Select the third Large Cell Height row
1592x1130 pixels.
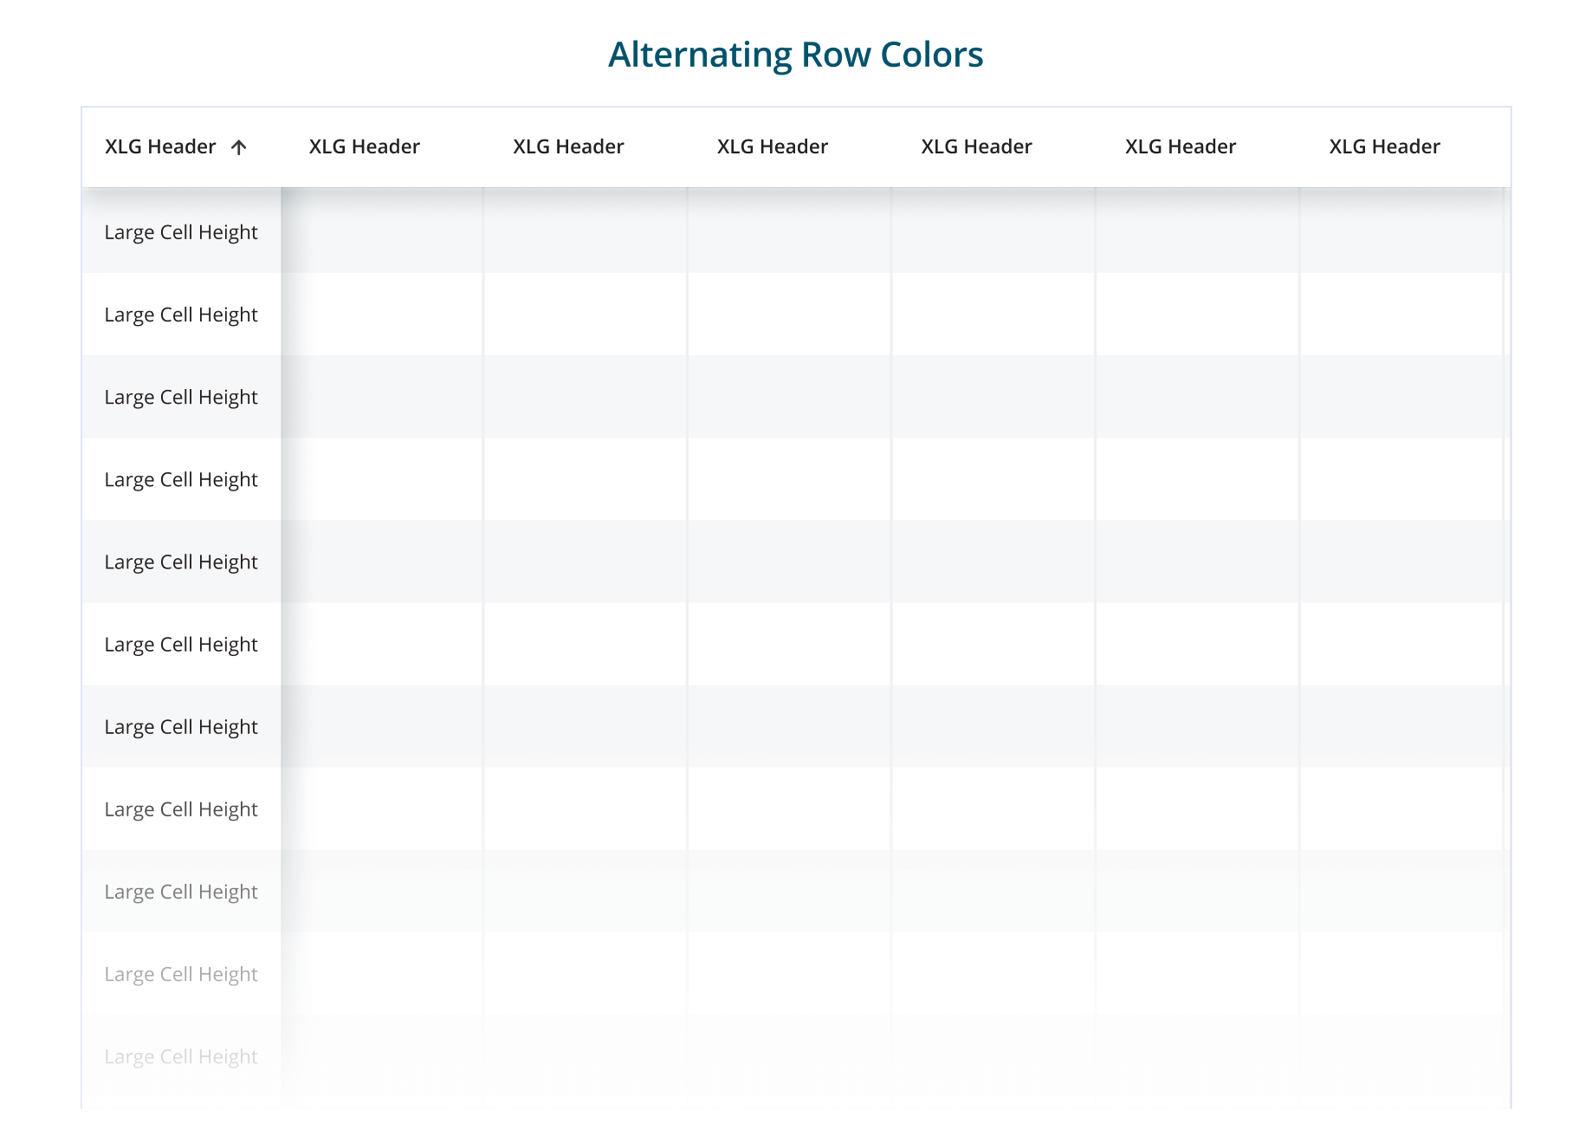click(x=181, y=397)
